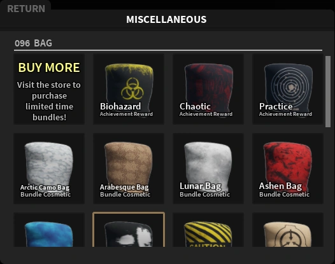Pick the yellow caution stripe bag
This screenshot has height=264, width=335.
[x=208, y=230]
